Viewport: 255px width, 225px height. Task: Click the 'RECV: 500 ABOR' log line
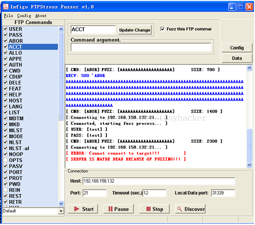(x=85, y=76)
